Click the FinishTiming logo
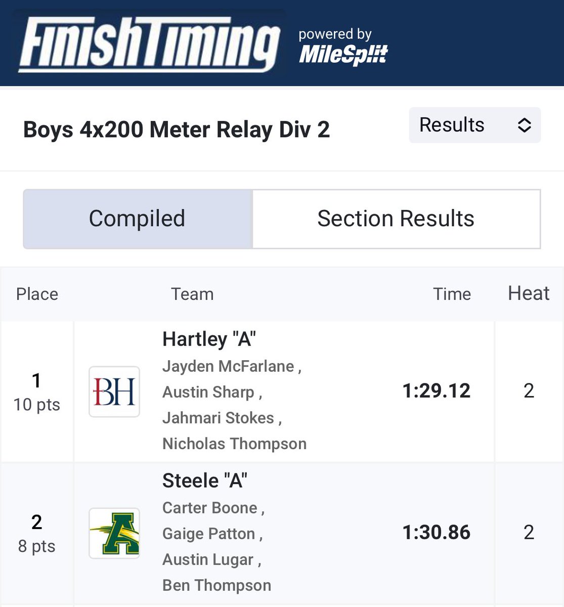Screen dimensions: 564x607 (x=149, y=44)
